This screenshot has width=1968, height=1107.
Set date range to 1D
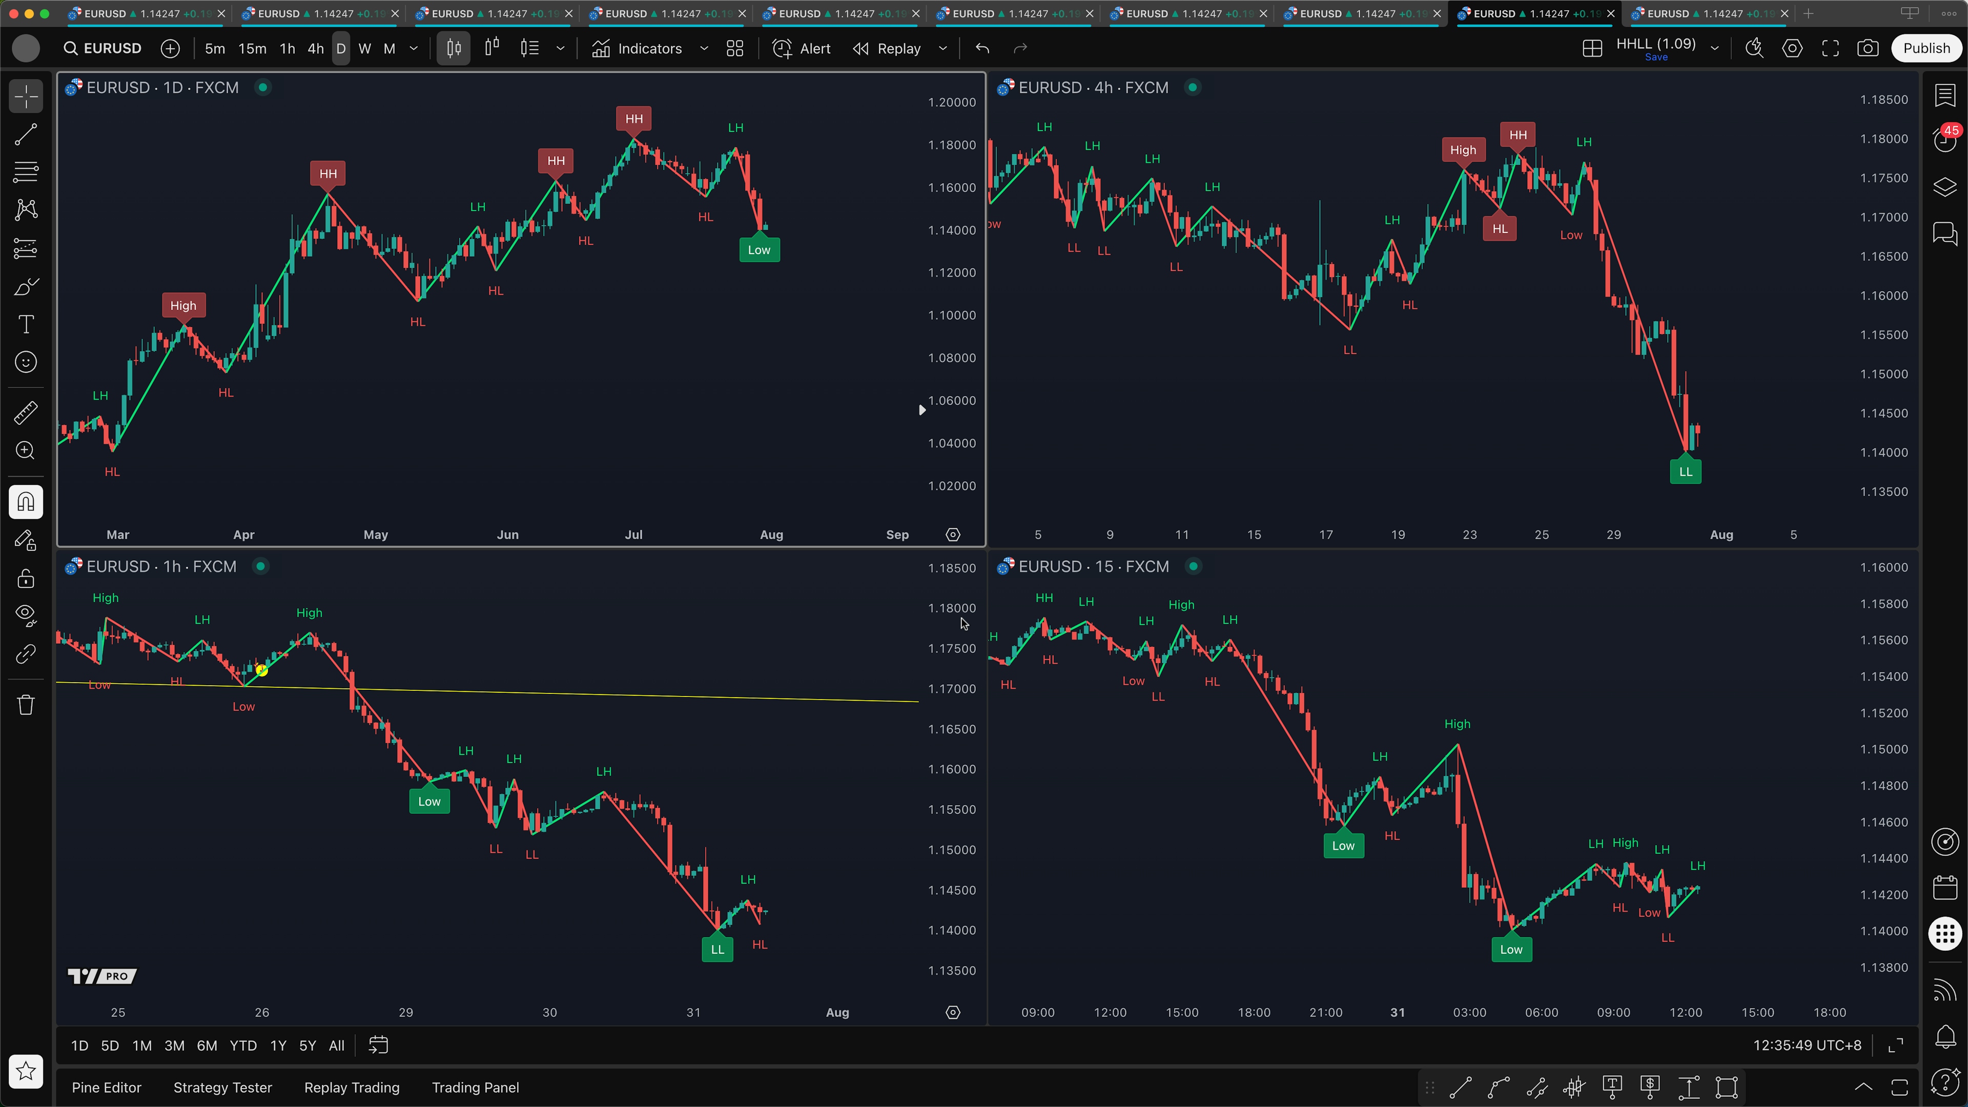(79, 1045)
